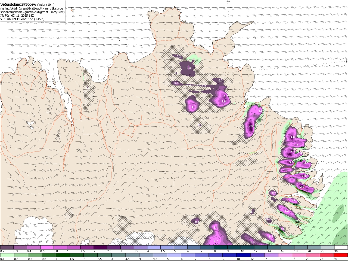Pick the lower legend swatch labeled 25
Image resolution: width=348 pixels, height=261 pixels.
pos(327,255)
